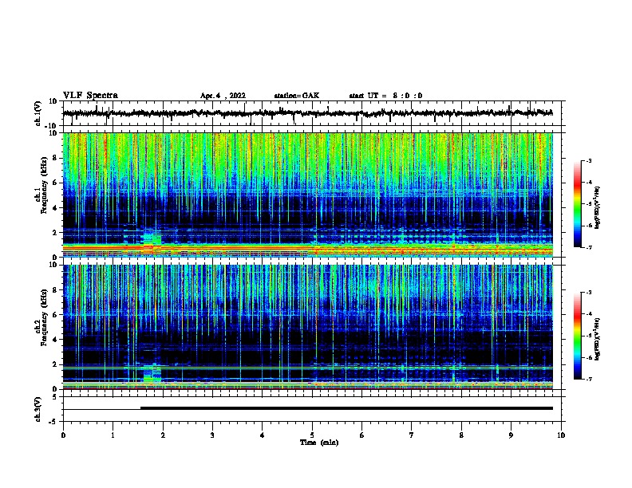Click the ch.2 spectrogram panel
The image size is (632, 488).
307,327
